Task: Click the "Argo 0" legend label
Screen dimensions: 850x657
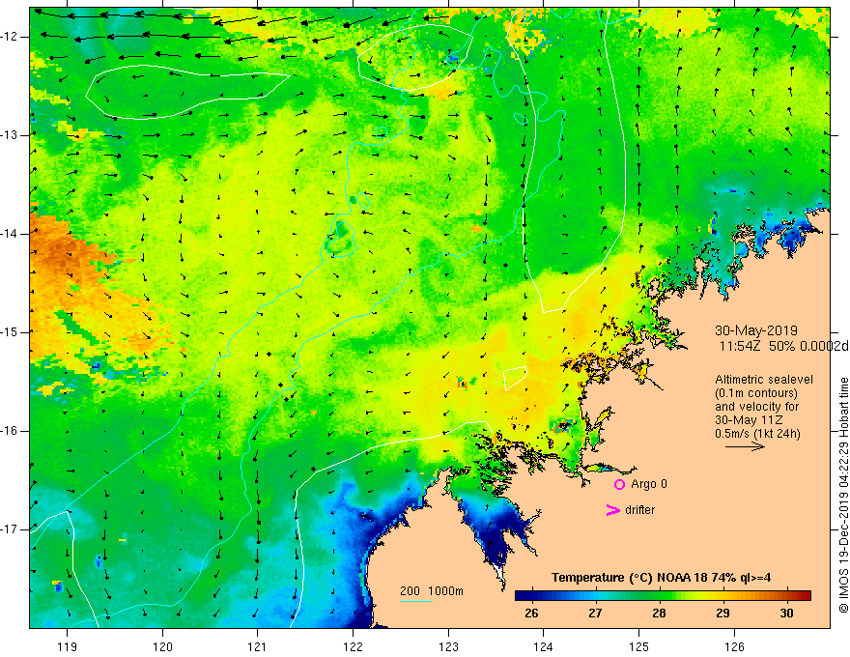Action: [649, 484]
